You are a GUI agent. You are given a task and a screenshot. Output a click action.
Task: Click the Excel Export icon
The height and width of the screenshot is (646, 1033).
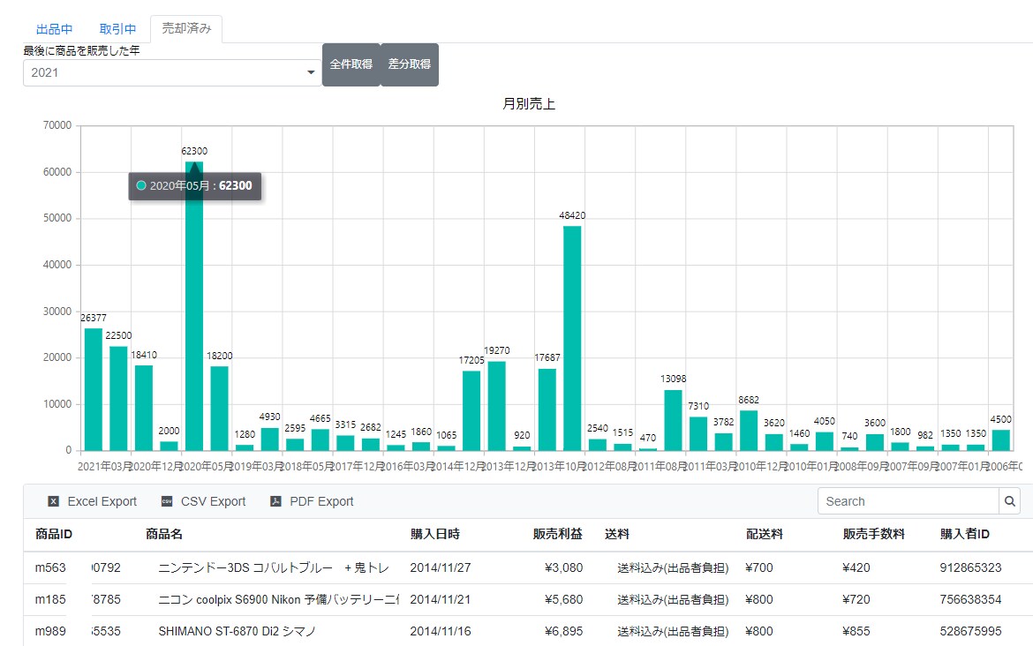point(53,502)
